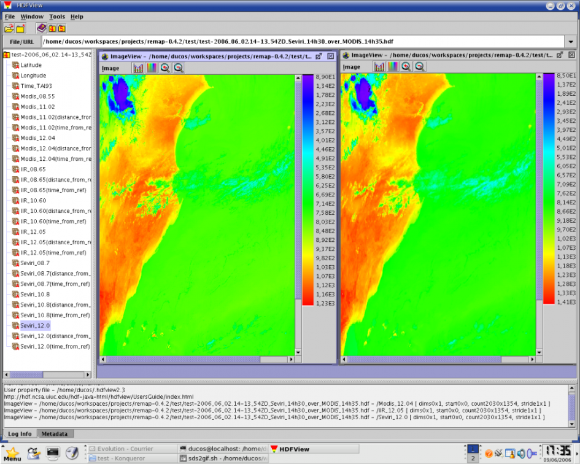
Task: Click the HDF4 library icon
Action: (52, 28)
